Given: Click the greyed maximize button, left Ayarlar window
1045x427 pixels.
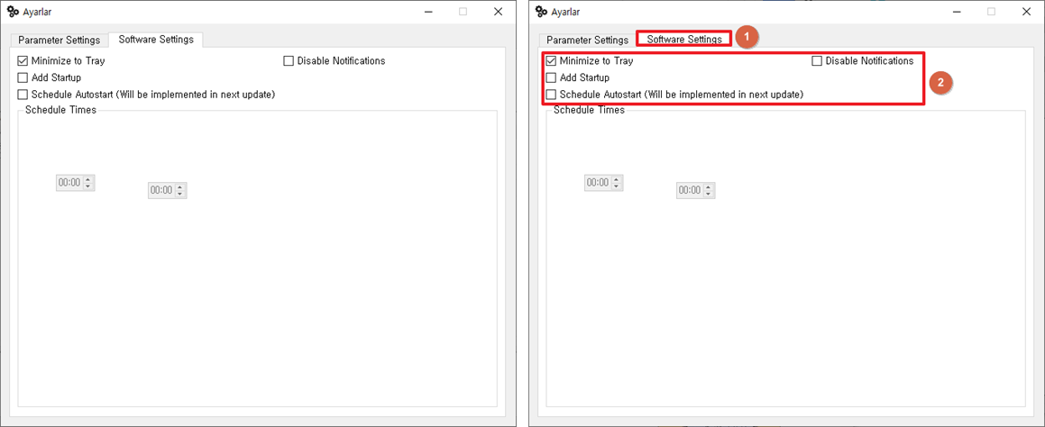Looking at the screenshot, I should tap(463, 12).
